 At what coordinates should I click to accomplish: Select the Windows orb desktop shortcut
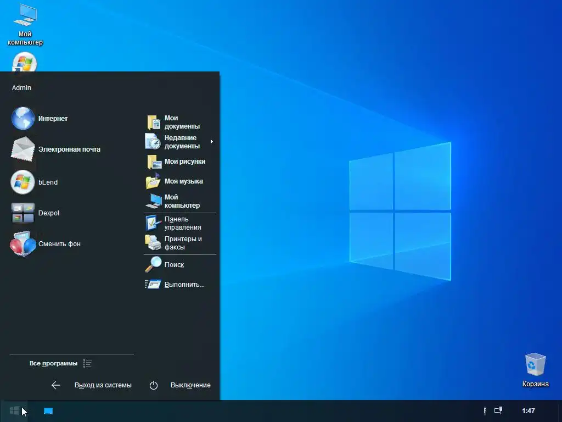(x=24, y=62)
